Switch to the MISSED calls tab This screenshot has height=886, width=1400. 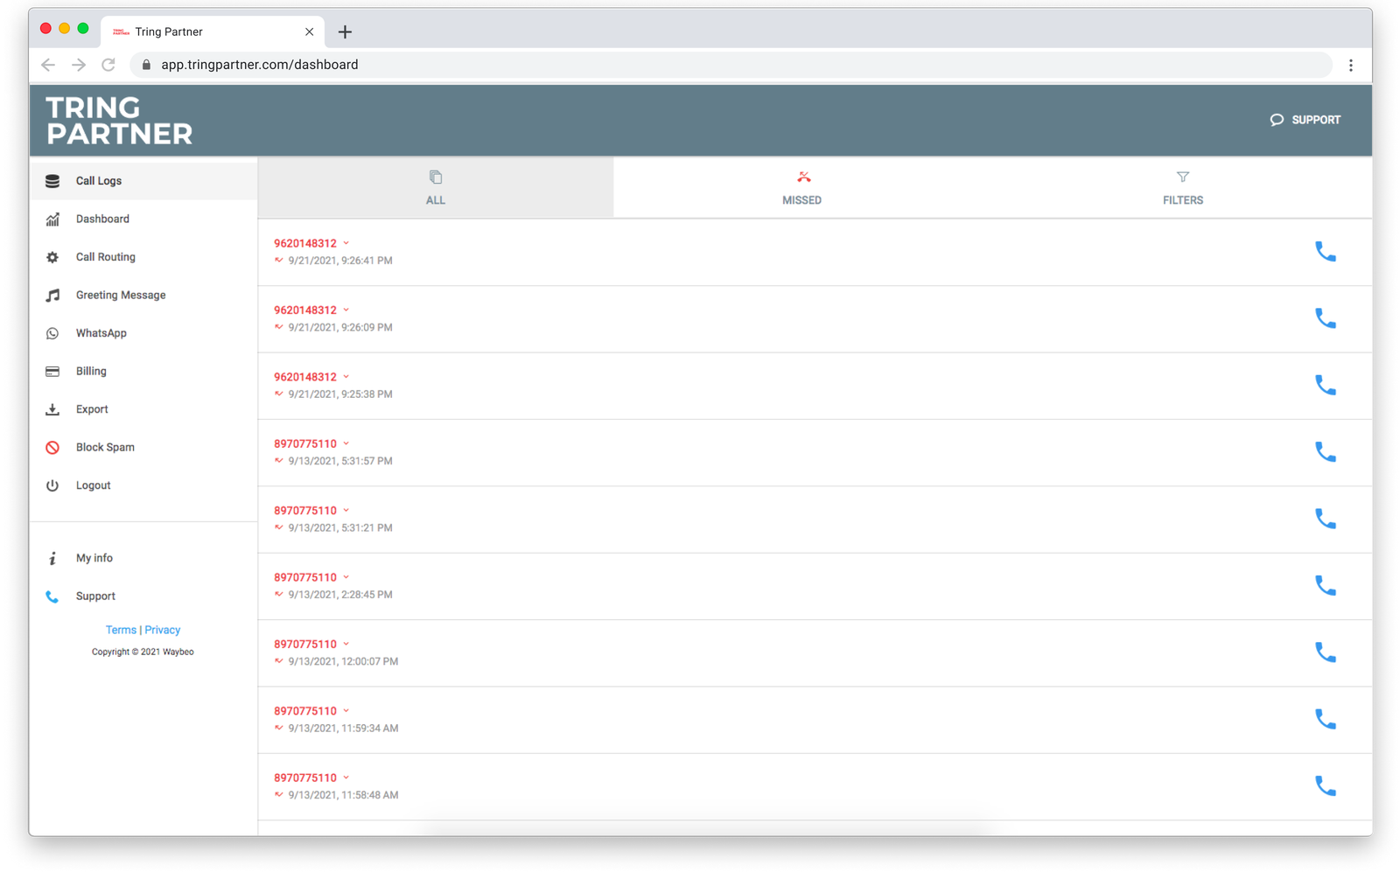click(x=801, y=188)
